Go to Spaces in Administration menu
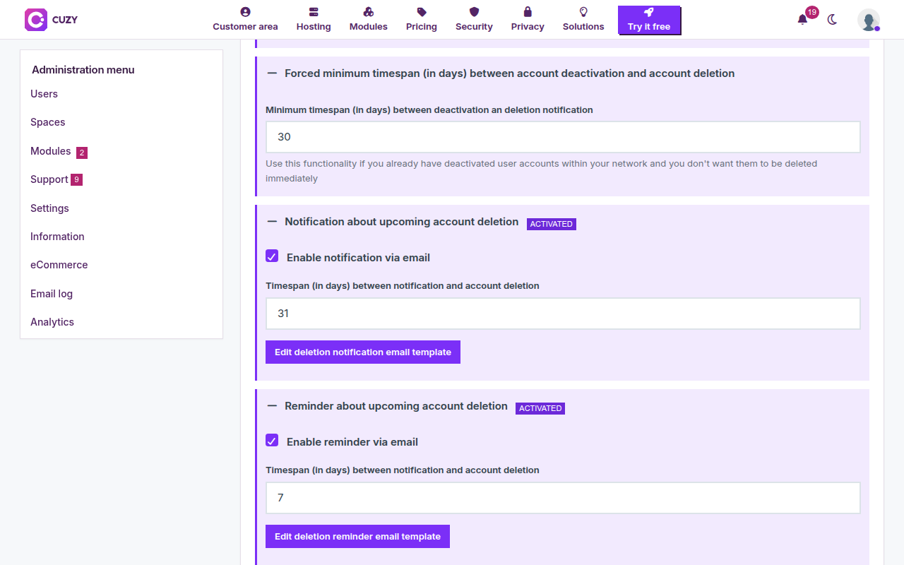 [x=47, y=122]
